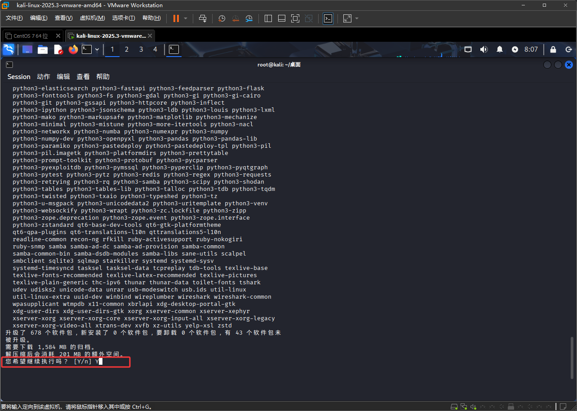Launch the text editor from Kali panel
577x411 pixels.
tap(58, 49)
